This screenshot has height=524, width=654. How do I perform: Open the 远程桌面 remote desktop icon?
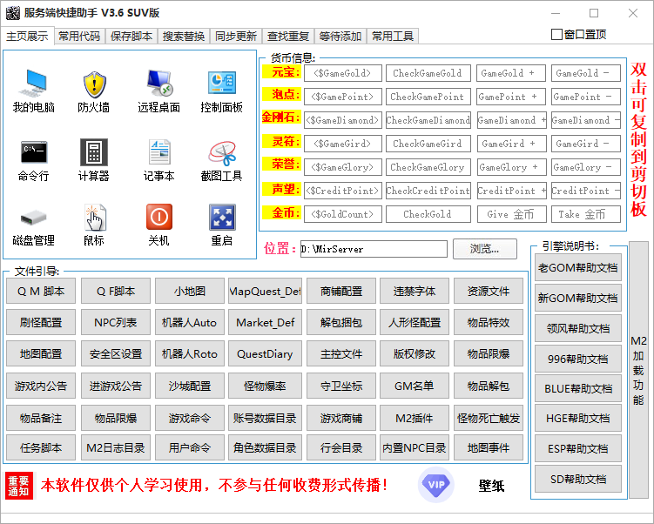point(158,84)
